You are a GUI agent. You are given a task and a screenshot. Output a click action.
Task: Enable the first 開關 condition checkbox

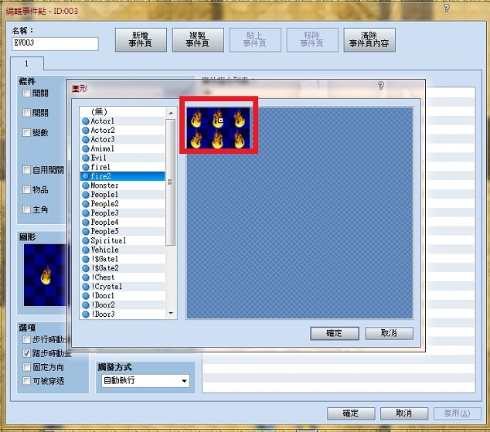[26, 93]
